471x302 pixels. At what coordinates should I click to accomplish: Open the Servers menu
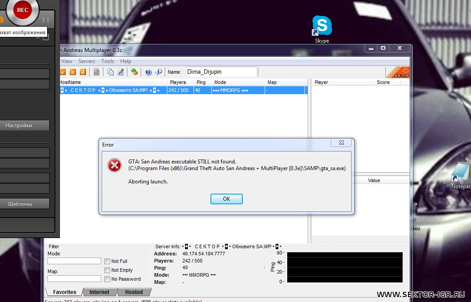(87, 61)
